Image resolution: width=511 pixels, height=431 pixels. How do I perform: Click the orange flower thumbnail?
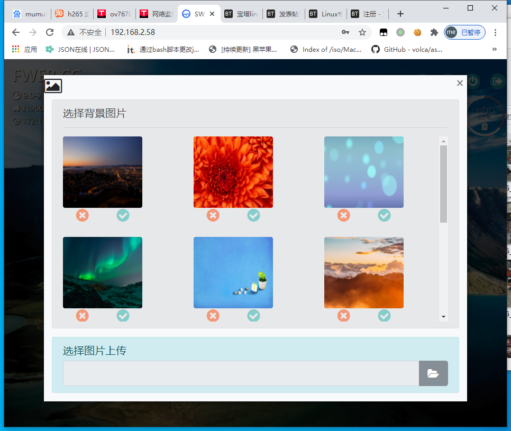pyautogui.click(x=233, y=172)
